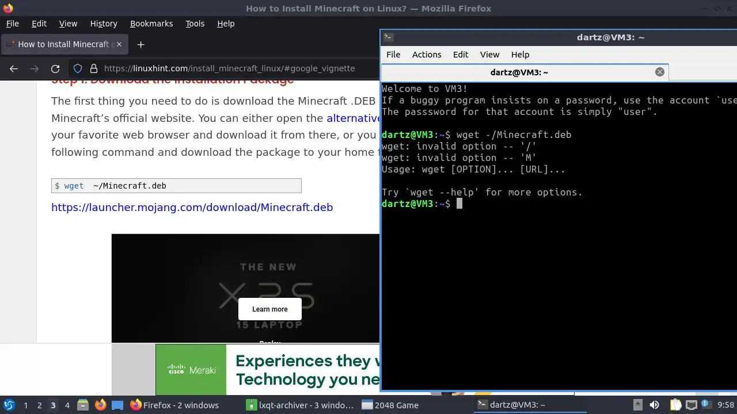Open the Firefox Bookmarks menu

coord(151,24)
